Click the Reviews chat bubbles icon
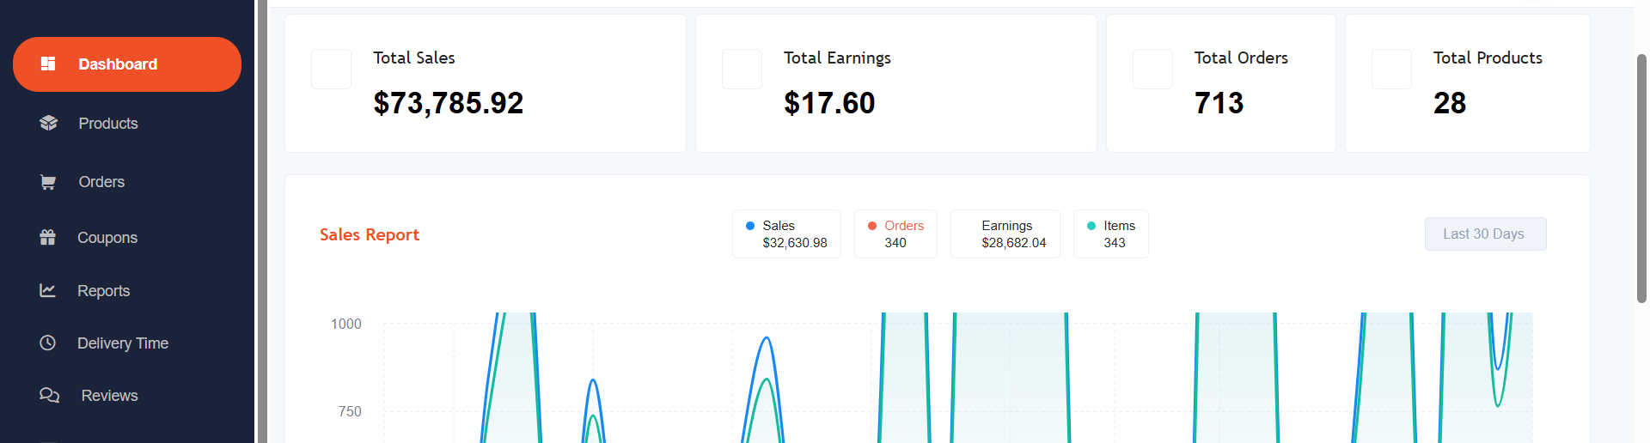This screenshot has width=1650, height=443. pyautogui.click(x=49, y=395)
